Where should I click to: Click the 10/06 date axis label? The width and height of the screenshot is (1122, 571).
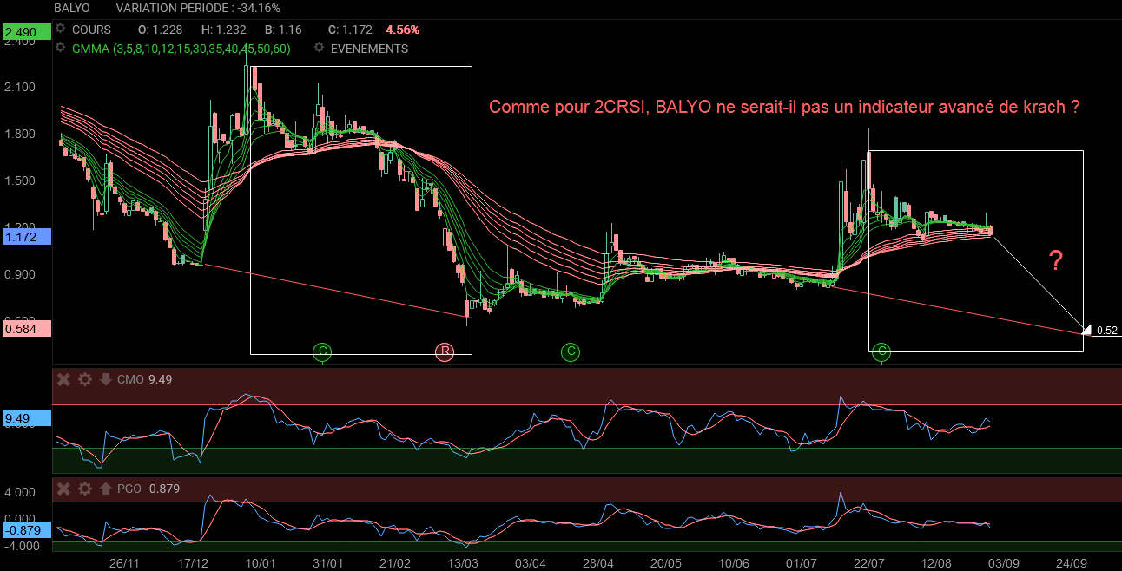point(734,562)
